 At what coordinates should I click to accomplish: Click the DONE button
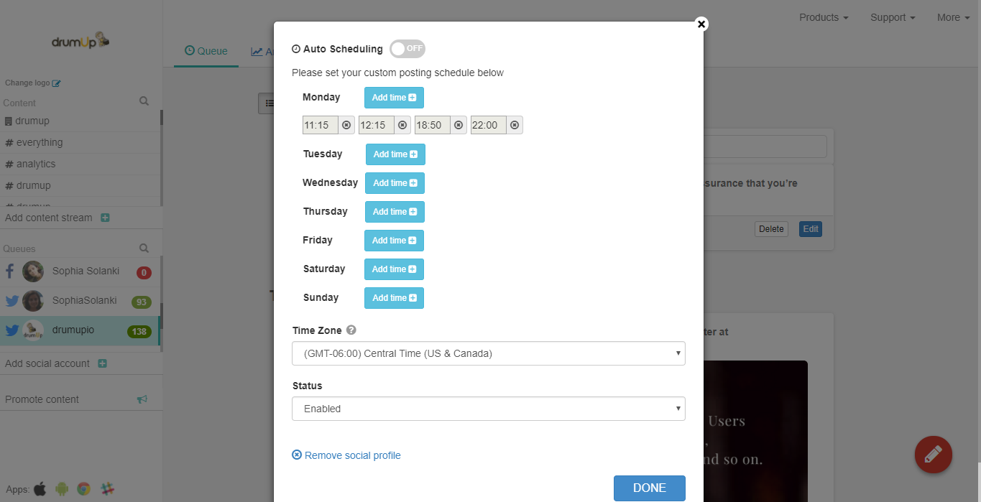(x=649, y=488)
